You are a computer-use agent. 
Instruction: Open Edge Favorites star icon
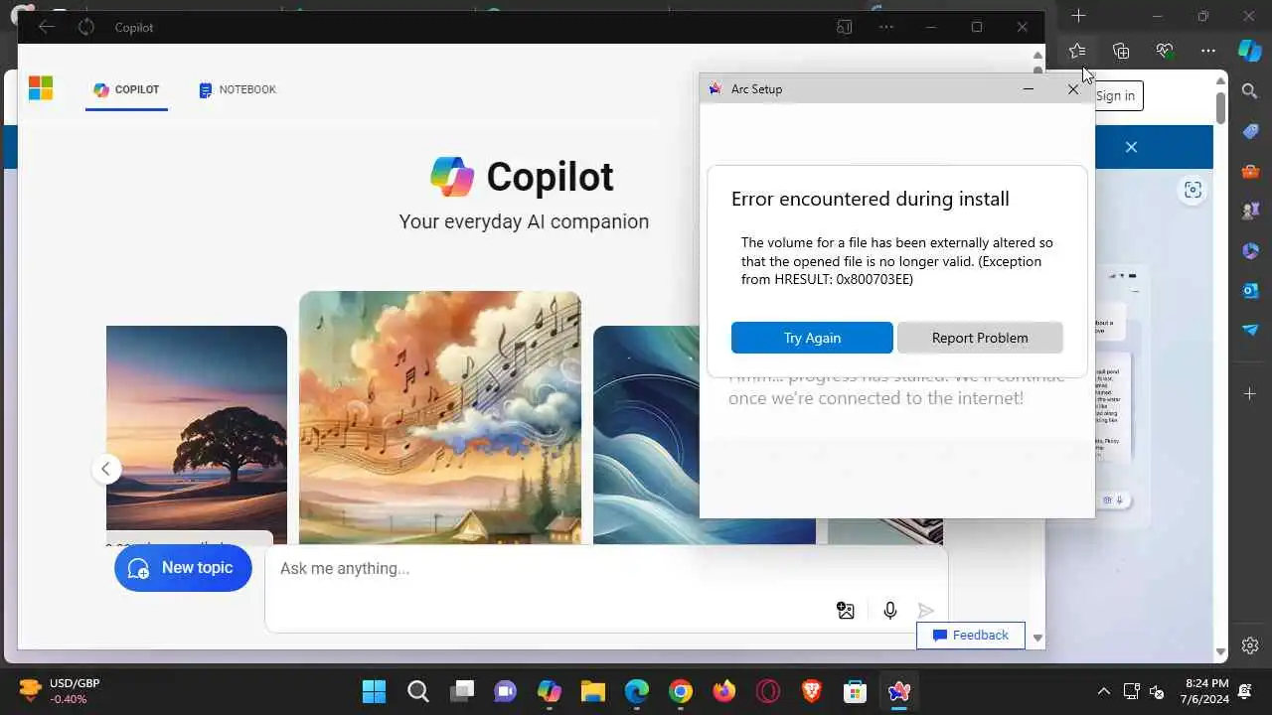(1077, 51)
